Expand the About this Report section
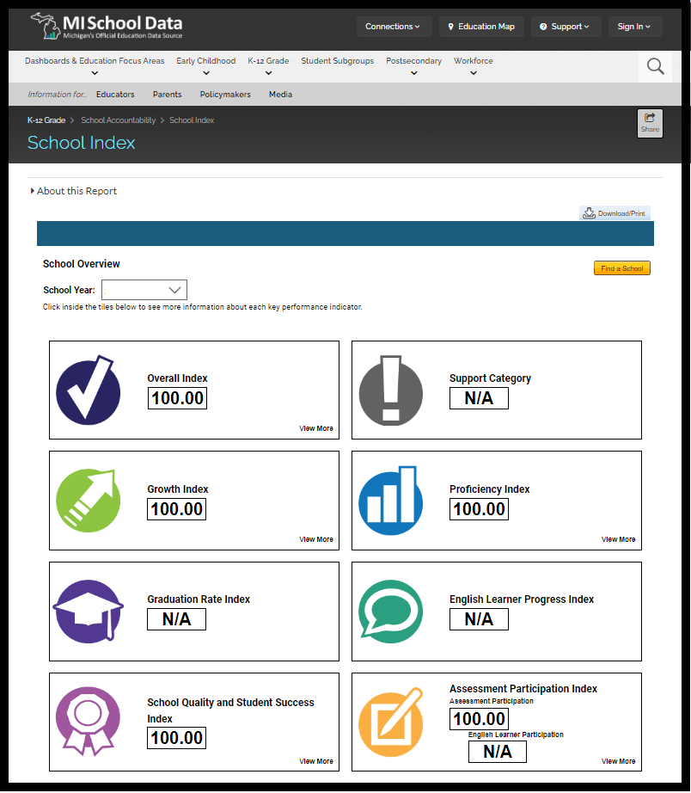The width and height of the screenshot is (691, 793). click(74, 191)
